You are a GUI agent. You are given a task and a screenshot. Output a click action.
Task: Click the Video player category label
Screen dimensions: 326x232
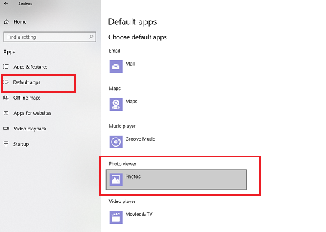click(122, 201)
